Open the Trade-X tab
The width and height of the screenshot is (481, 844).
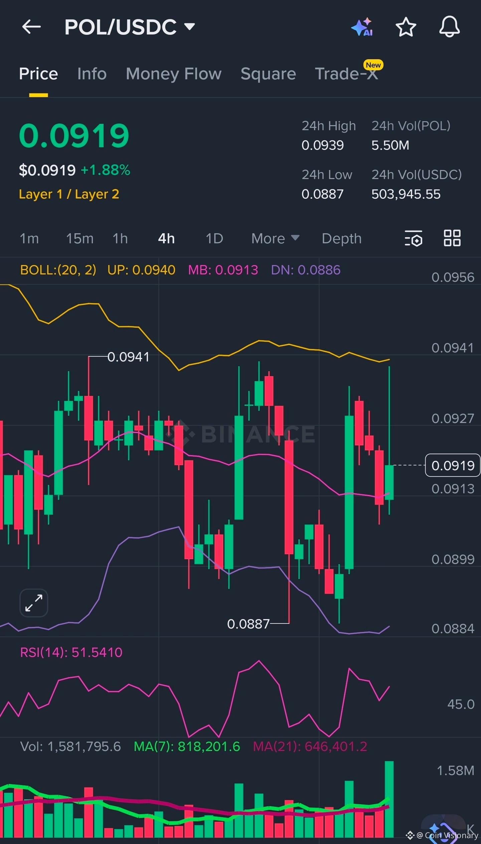point(347,74)
